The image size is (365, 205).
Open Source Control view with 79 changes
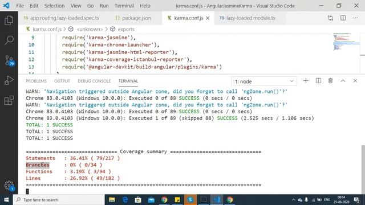pos(9,60)
